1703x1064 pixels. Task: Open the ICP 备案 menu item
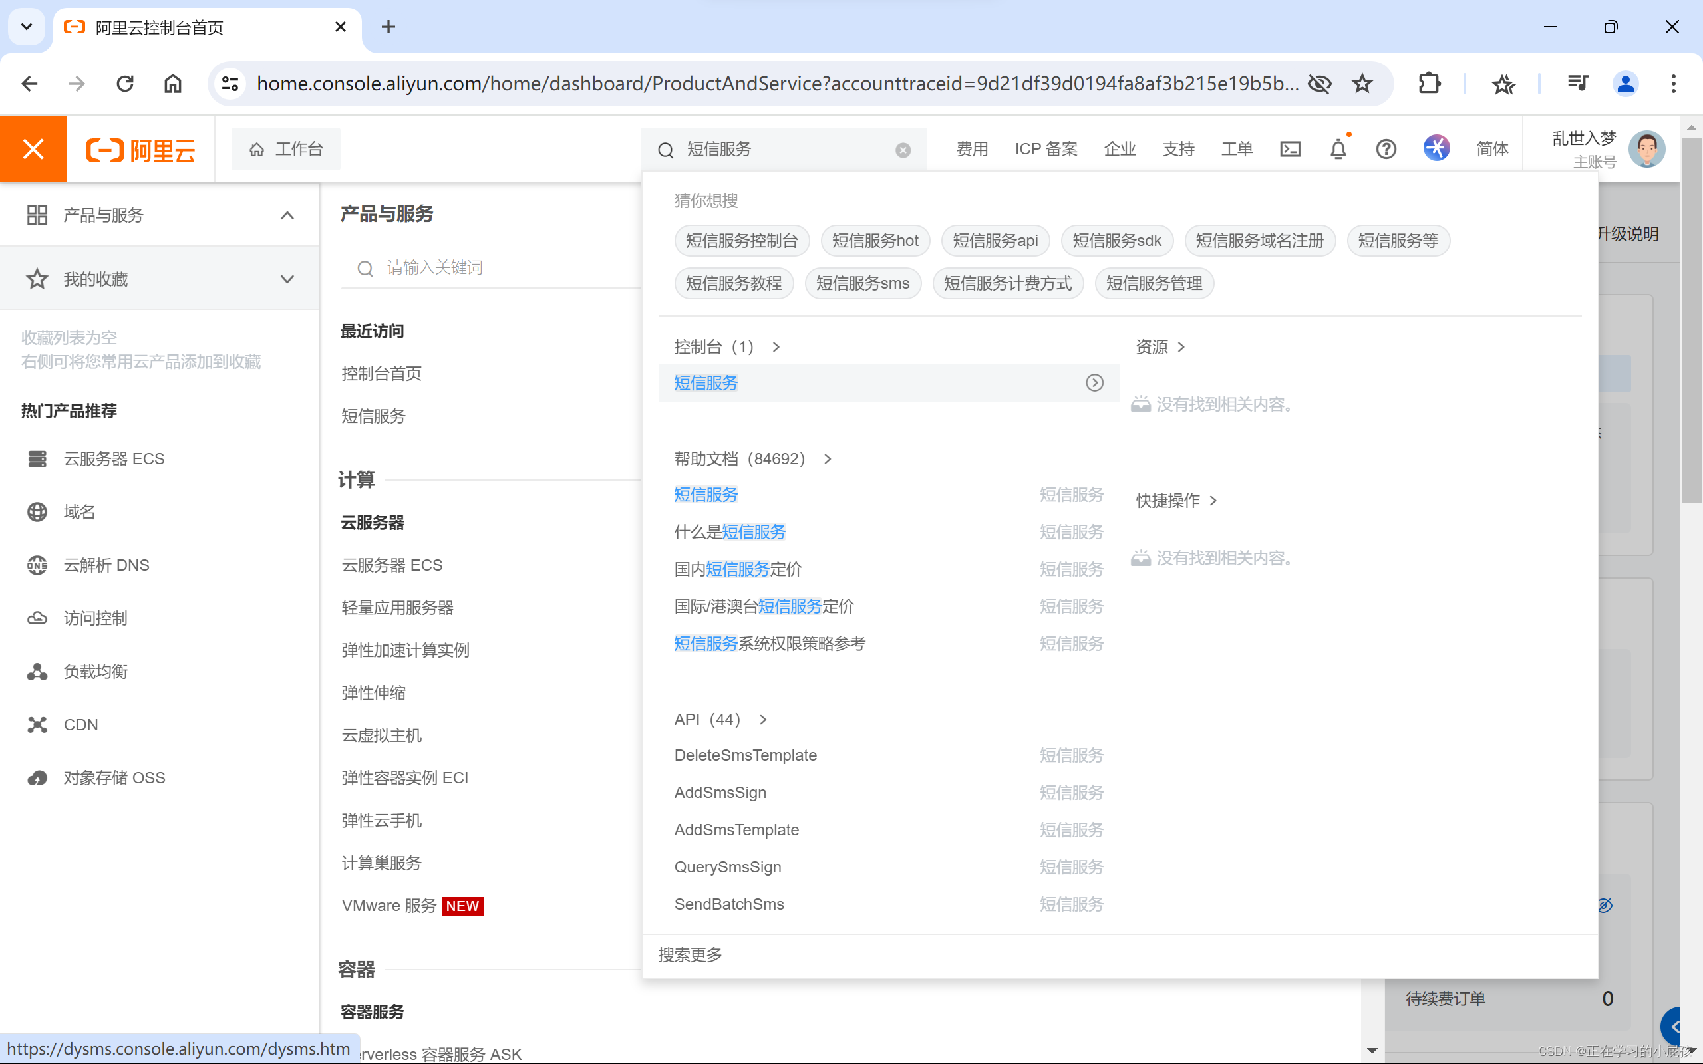click(1046, 148)
